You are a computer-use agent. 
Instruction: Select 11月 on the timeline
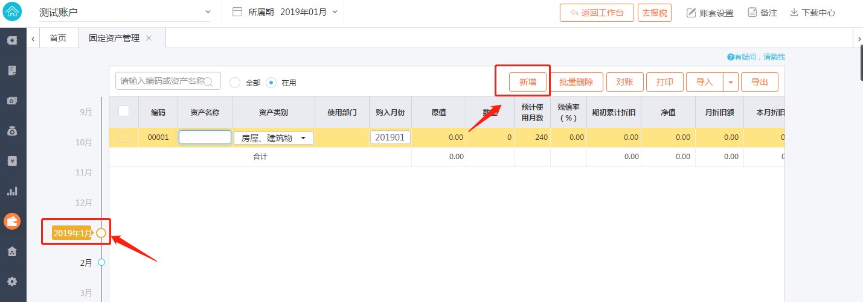pyautogui.click(x=84, y=172)
